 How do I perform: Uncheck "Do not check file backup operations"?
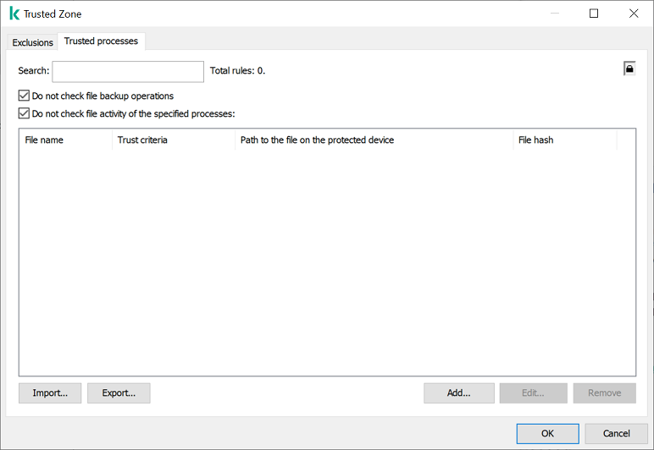click(24, 96)
